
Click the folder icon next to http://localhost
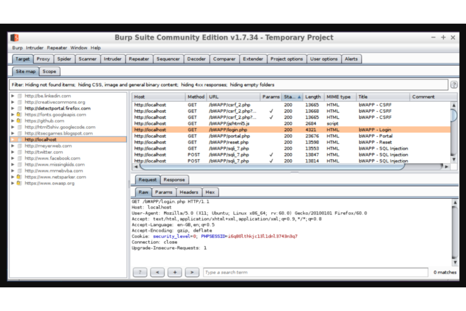click(x=20, y=139)
